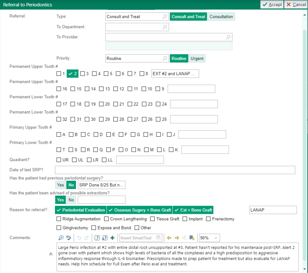
Task: Check the UR quadrant box
Action: (x=59, y=160)
